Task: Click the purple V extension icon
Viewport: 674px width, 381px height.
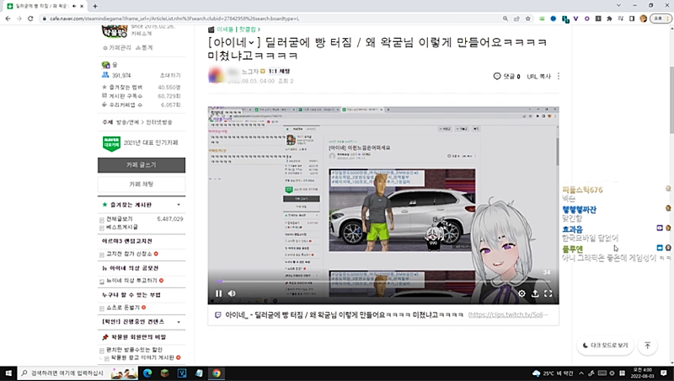Action: 575,19
